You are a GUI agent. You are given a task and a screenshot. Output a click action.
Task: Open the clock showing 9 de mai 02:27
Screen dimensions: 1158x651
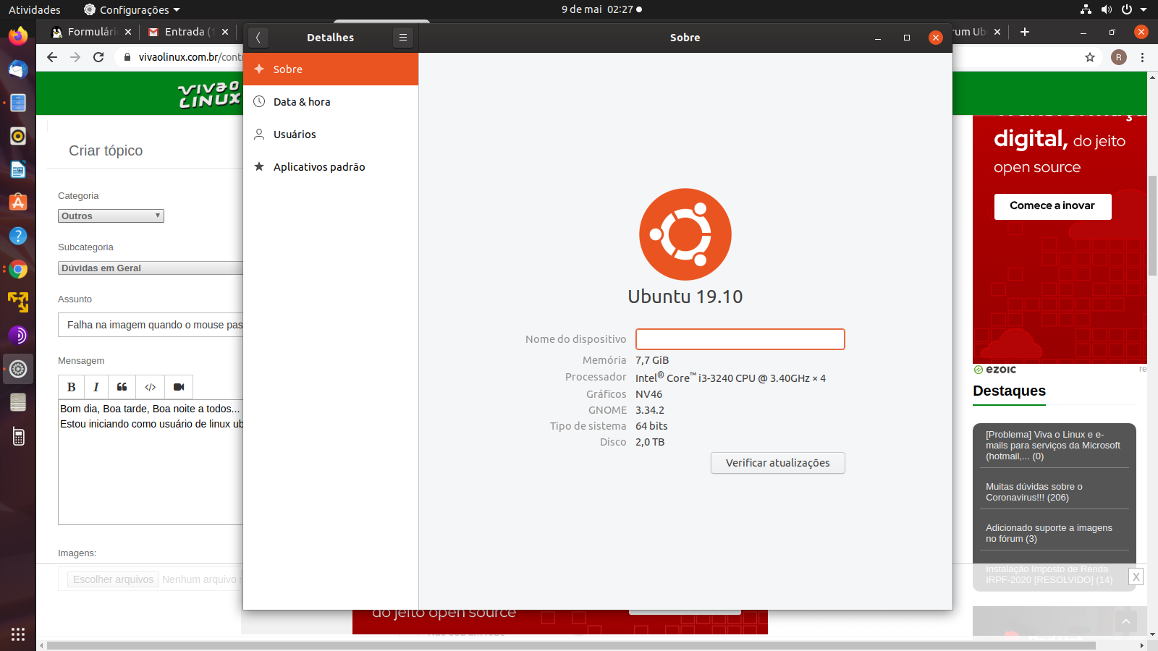click(601, 9)
